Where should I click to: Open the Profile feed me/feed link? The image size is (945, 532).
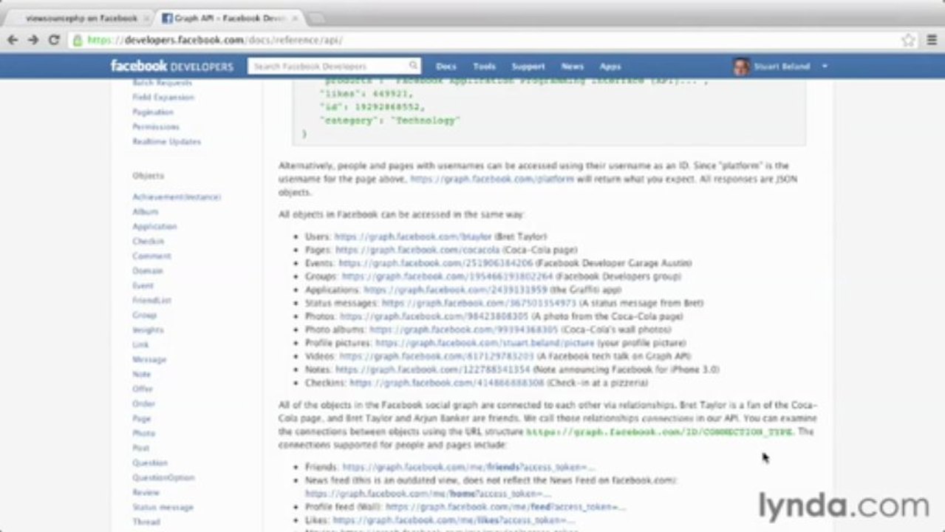(505, 507)
